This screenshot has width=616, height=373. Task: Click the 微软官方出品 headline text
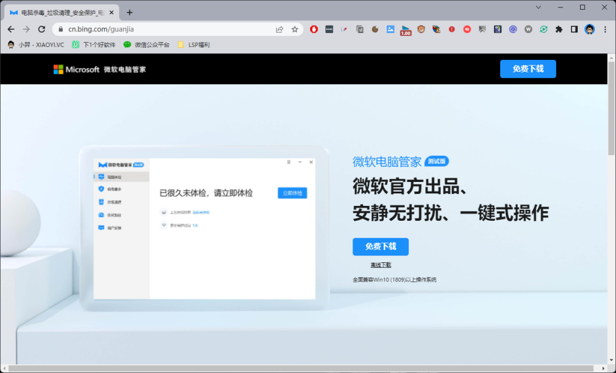point(410,186)
